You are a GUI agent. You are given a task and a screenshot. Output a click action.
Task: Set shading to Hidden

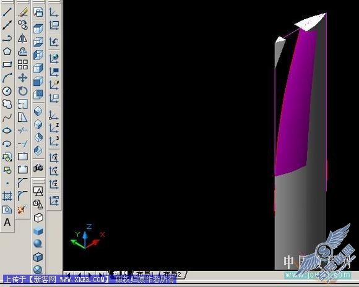pos(38,218)
